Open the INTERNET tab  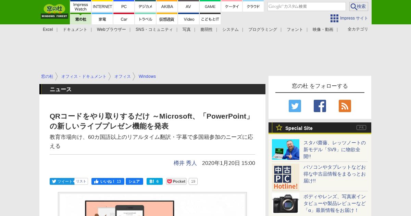102,6
